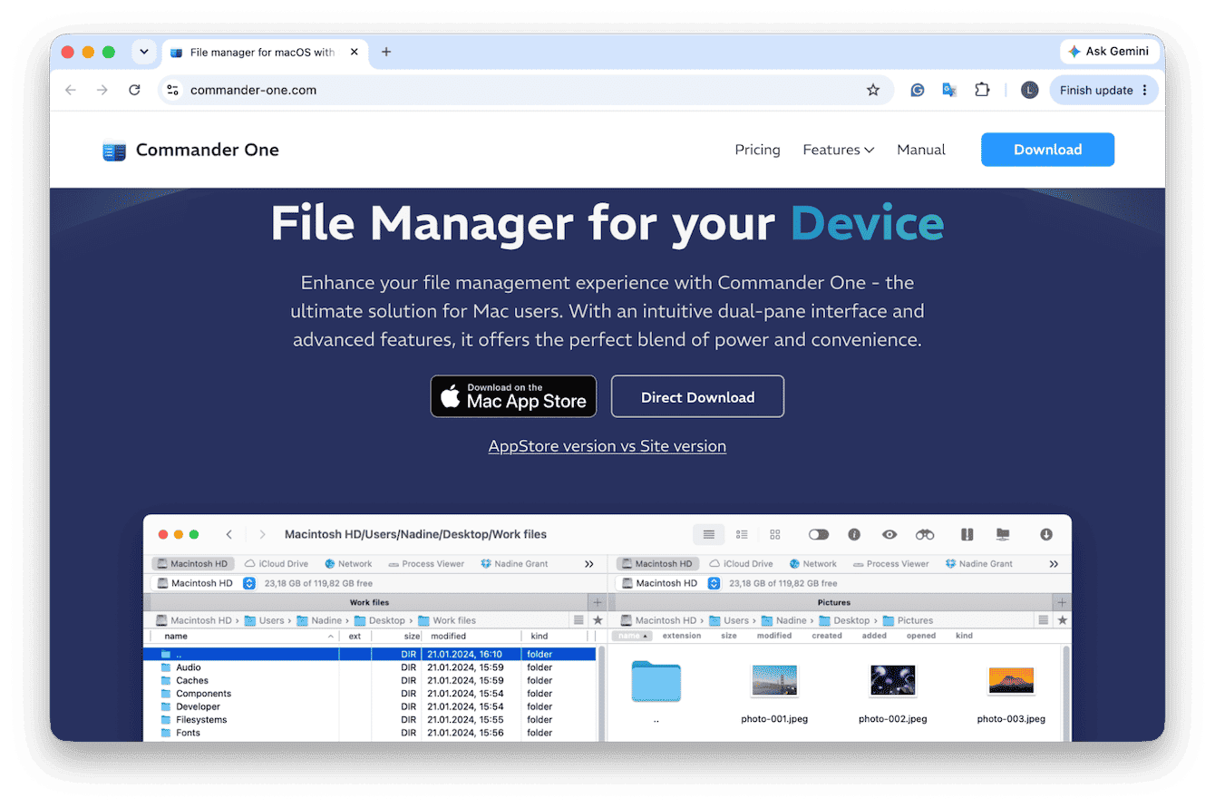
Task: Select the Filesystems folder row
Action: click(370, 719)
